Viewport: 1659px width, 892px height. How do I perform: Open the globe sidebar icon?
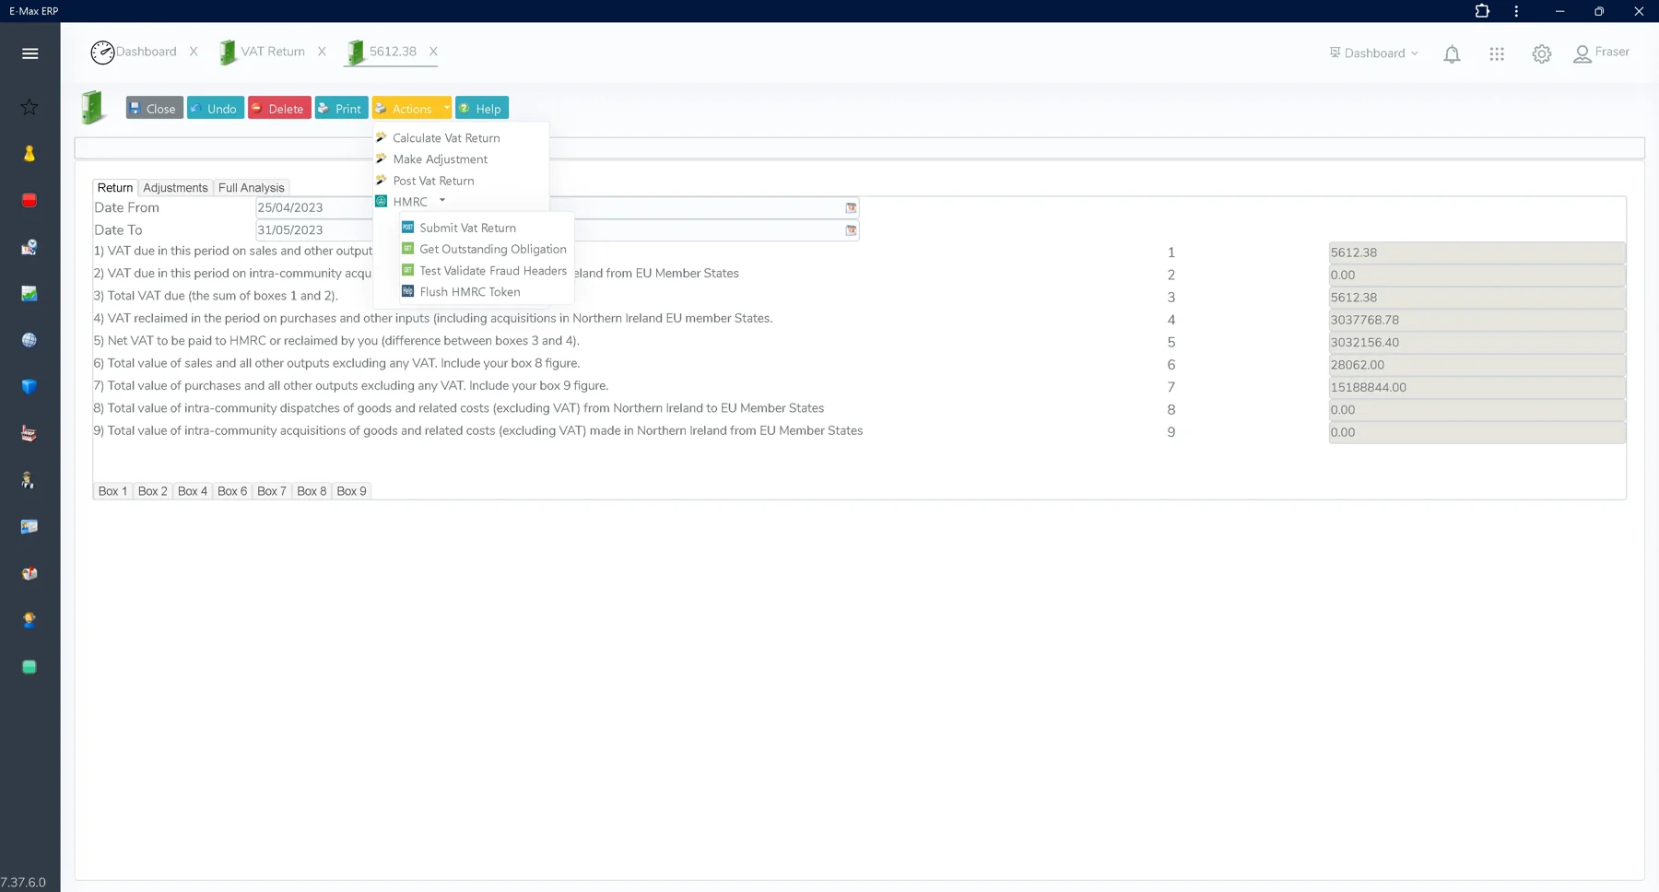[29, 340]
